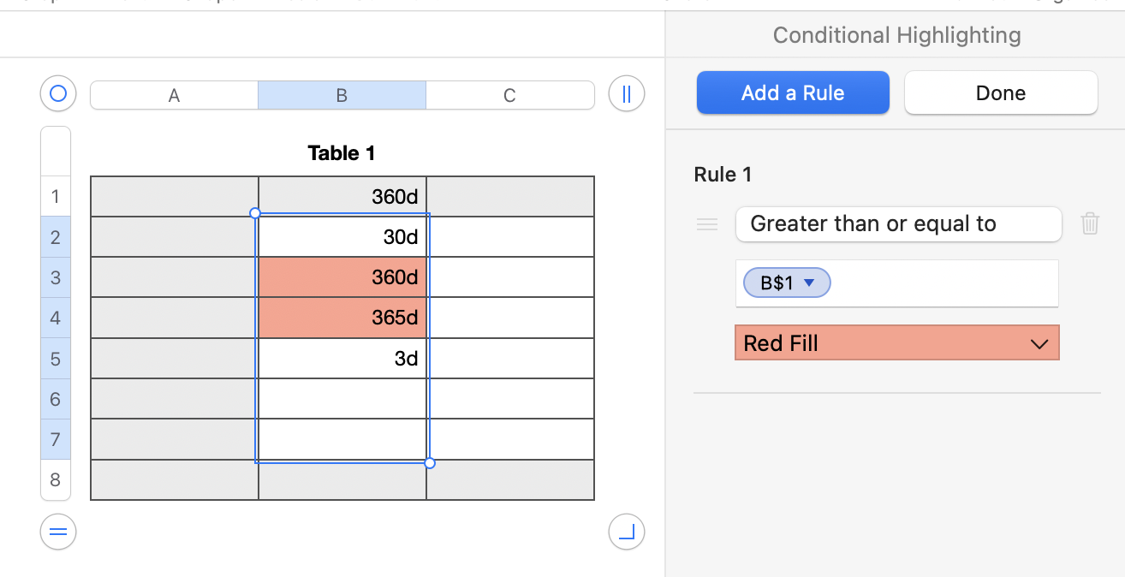Click the Add a Rule button
The image size is (1125, 577).
793,92
